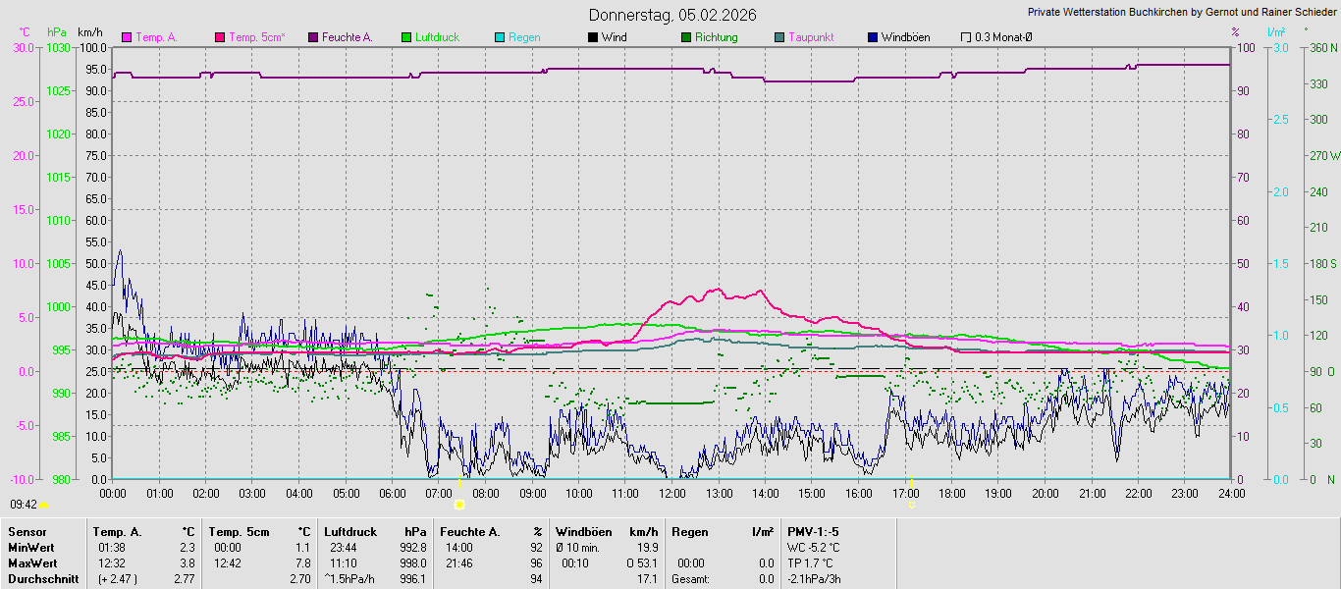Screen dimensions: 1341x589
Task: Click the sunset marker near 17:00
Action: click(x=912, y=504)
